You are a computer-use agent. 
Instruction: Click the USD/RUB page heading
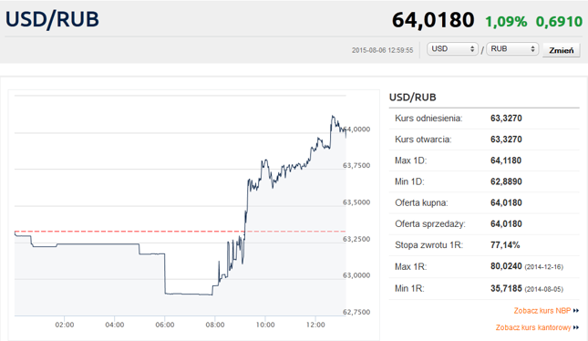point(52,19)
